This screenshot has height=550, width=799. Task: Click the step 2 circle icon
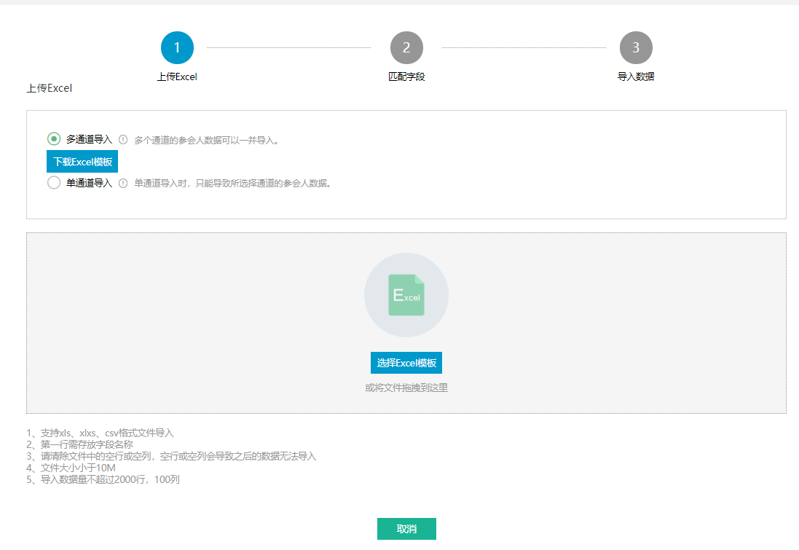tap(406, 48)
